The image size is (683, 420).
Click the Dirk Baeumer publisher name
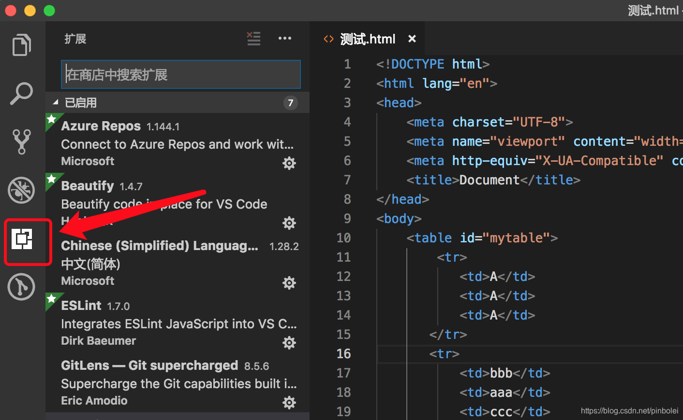coord(99,341)
